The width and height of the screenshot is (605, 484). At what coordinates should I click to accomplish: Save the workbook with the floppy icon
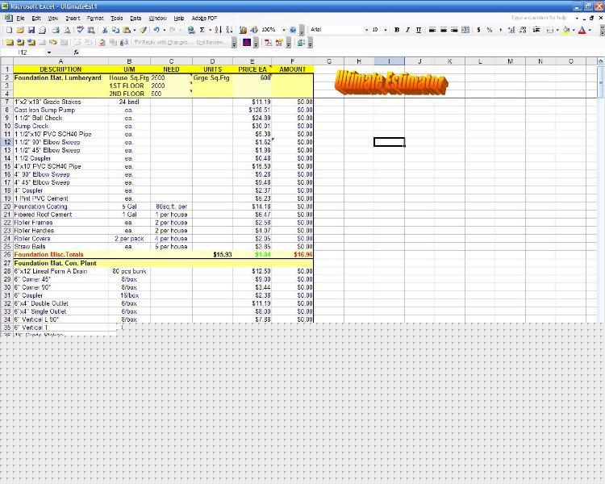(x=31, y=30)
